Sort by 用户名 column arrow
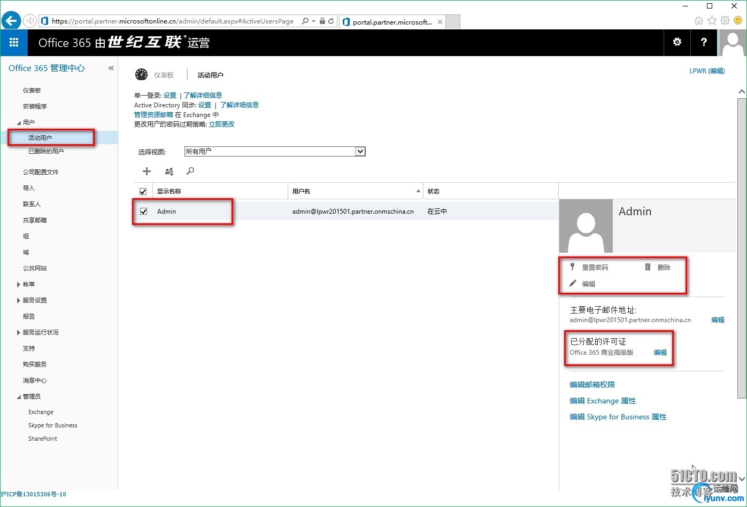 coord(418,191)
